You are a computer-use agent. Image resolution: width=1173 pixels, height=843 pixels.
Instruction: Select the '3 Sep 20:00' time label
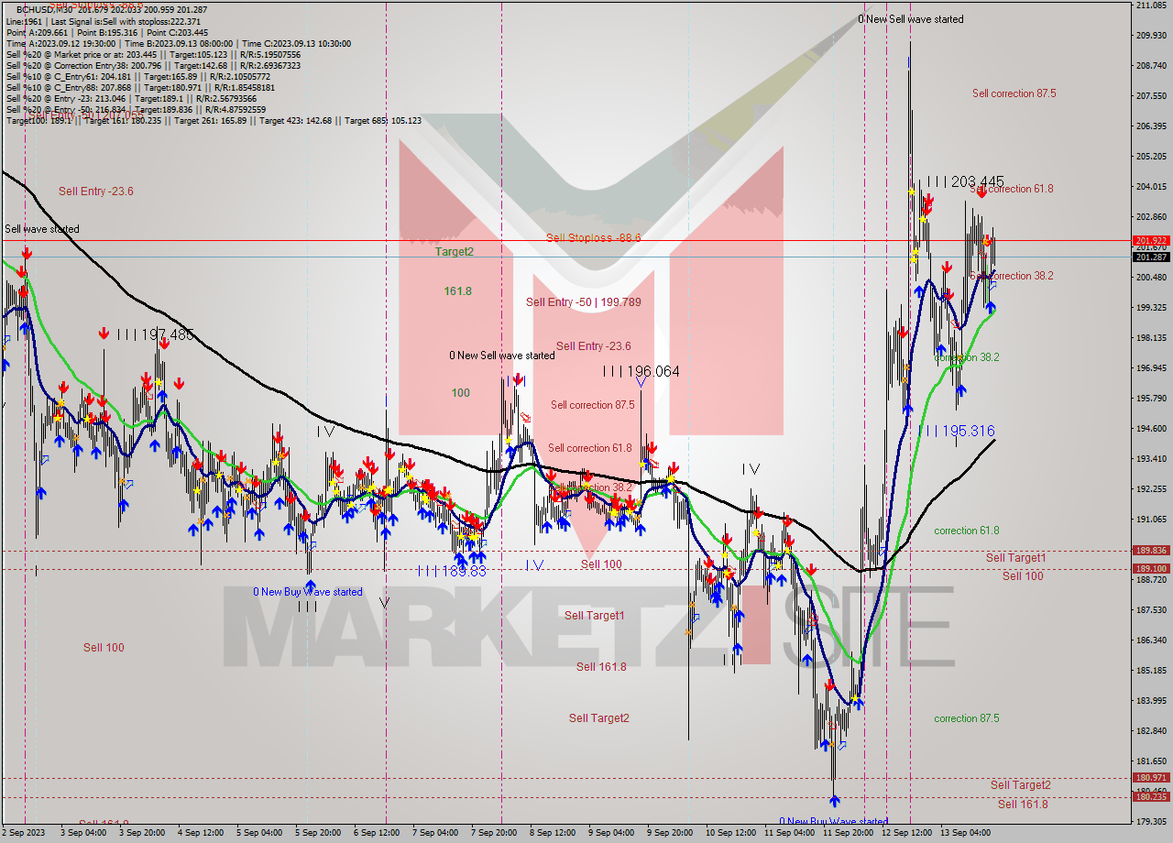(142, 833)
